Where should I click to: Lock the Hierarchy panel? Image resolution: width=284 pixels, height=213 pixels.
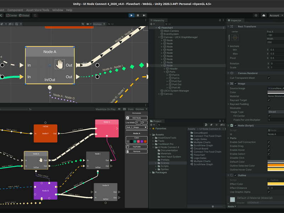coord(220,20)
